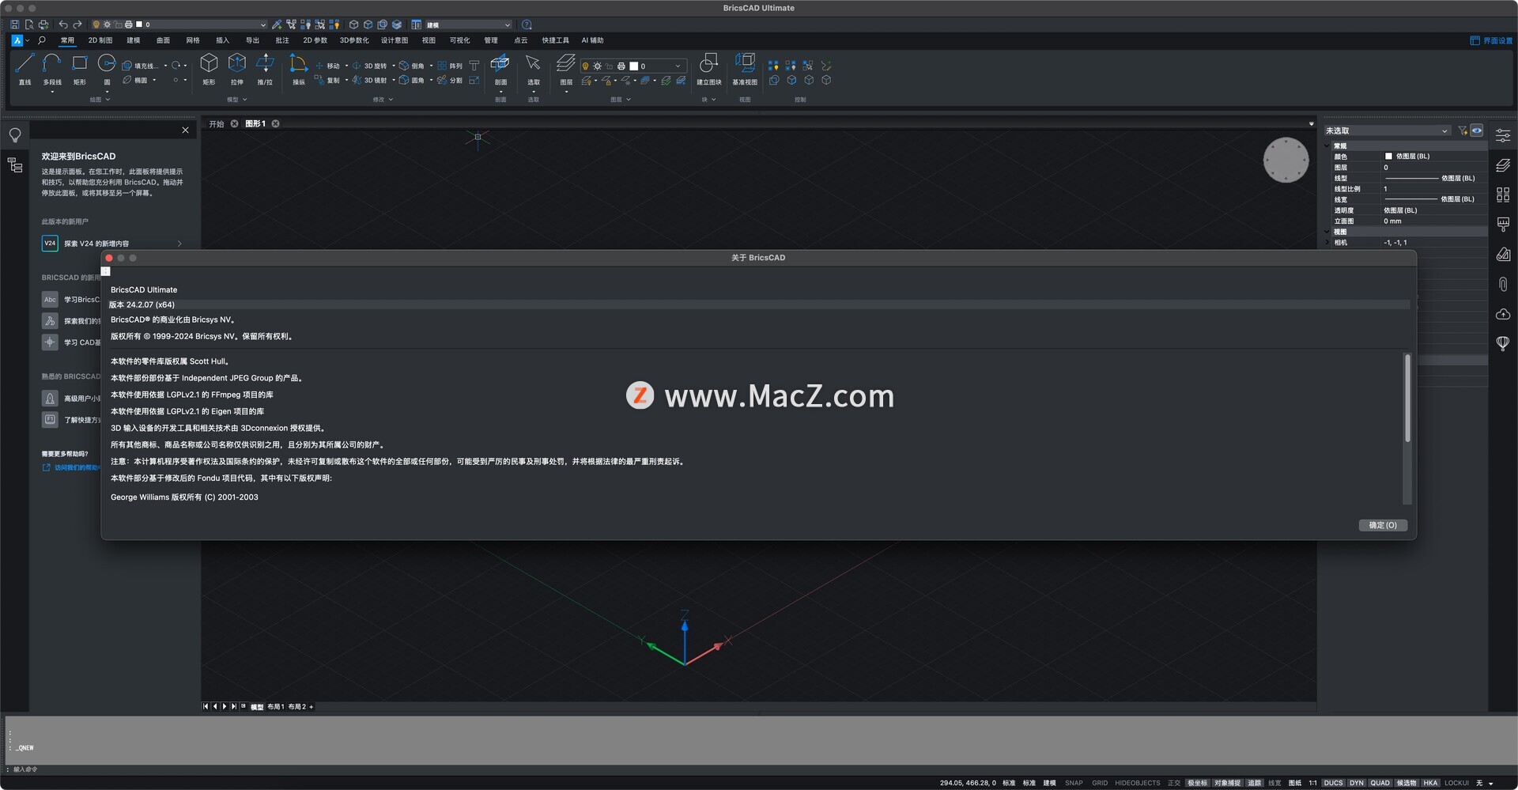Open the 未选取 selection dropdown
The image size is (1518, 790).
[1388, 130]
